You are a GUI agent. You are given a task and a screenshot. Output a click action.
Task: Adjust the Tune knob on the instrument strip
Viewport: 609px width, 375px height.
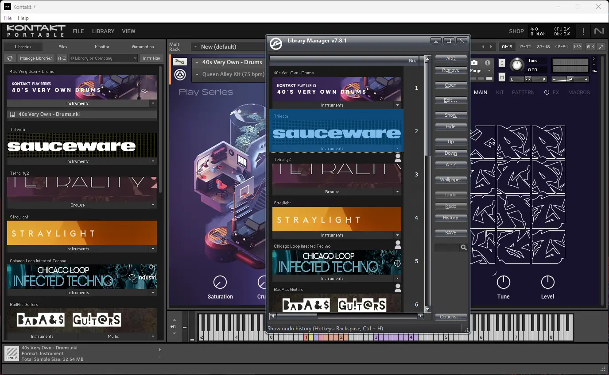[517, 65]
